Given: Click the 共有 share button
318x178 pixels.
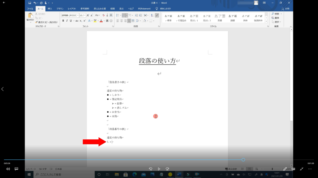Looking at the screenshot, I should 285,9.
